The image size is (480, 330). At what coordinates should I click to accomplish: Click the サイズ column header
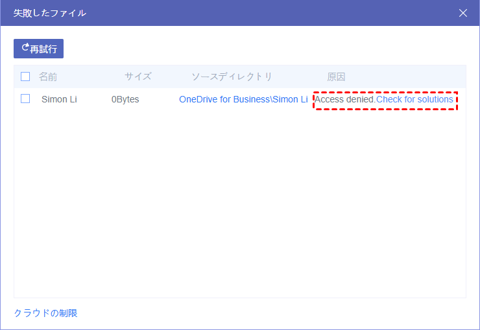point(138,77)
